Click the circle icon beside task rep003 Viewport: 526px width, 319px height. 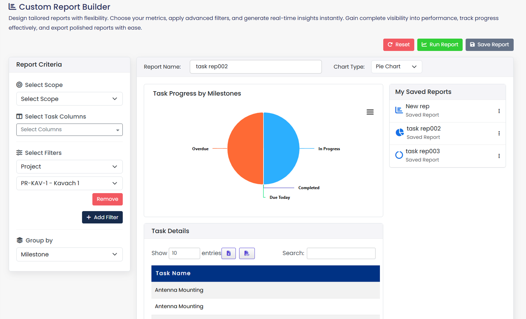pos(399,155)
